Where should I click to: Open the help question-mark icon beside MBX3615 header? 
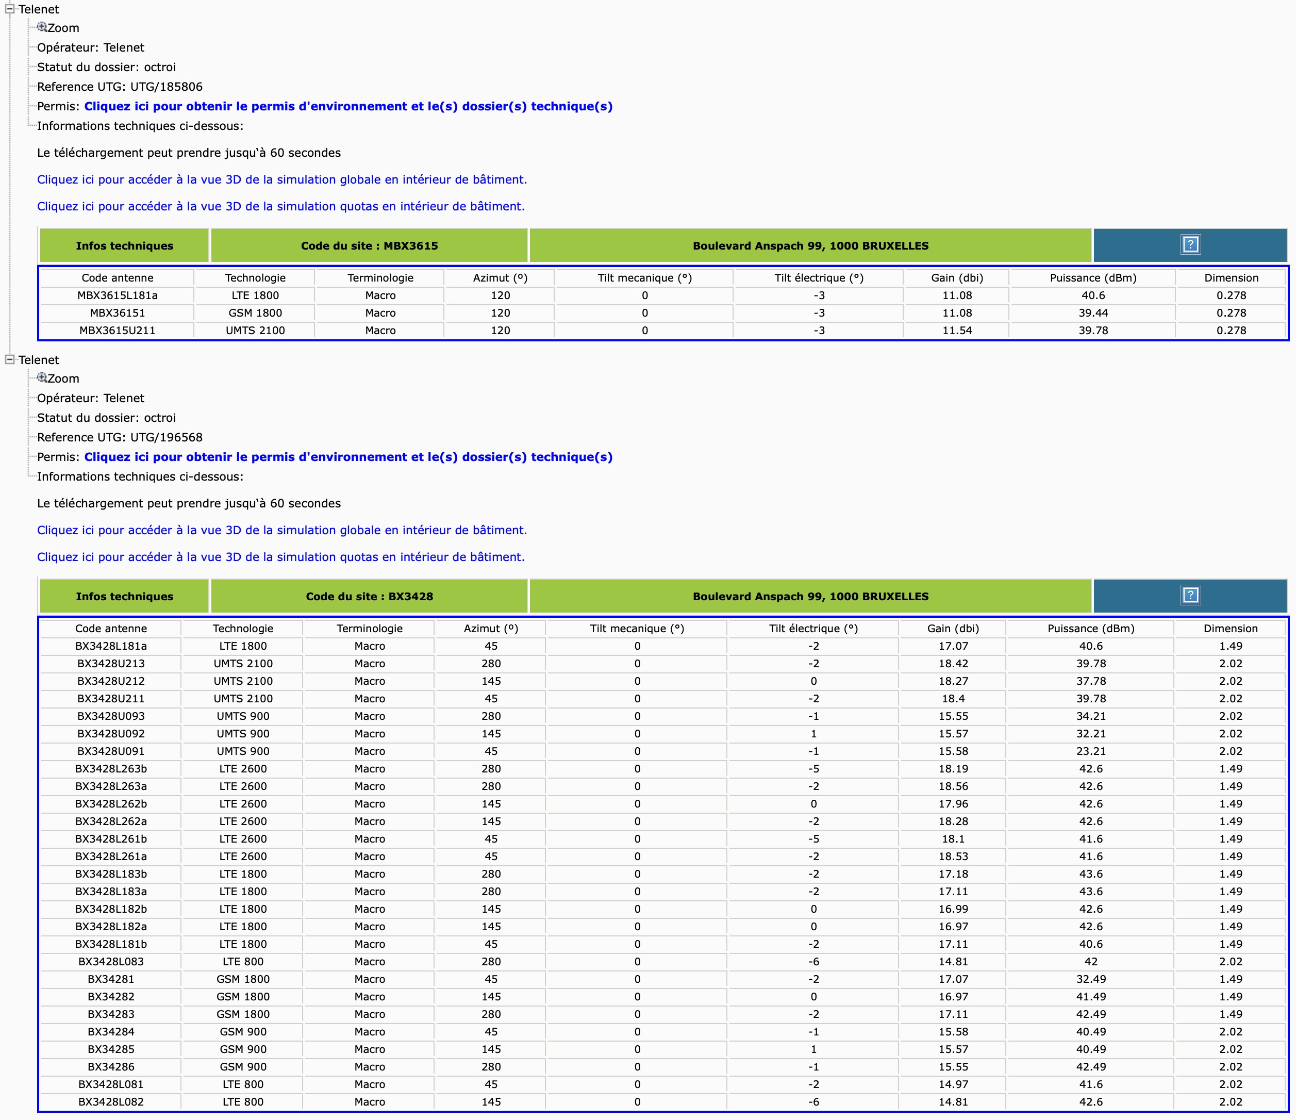(1190, 244)
